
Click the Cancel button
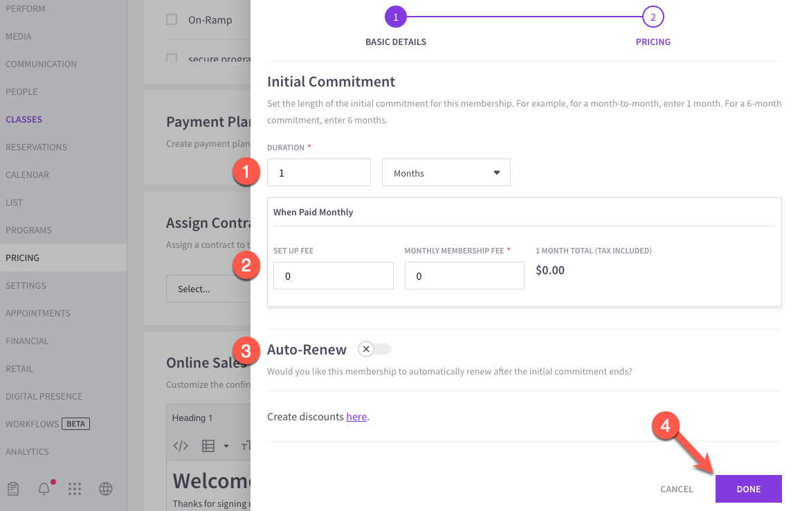click(677, 489)
